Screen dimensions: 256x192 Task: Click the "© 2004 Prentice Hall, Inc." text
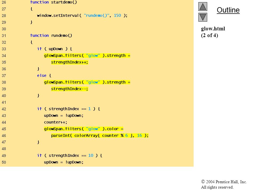(x=224, y=182)
